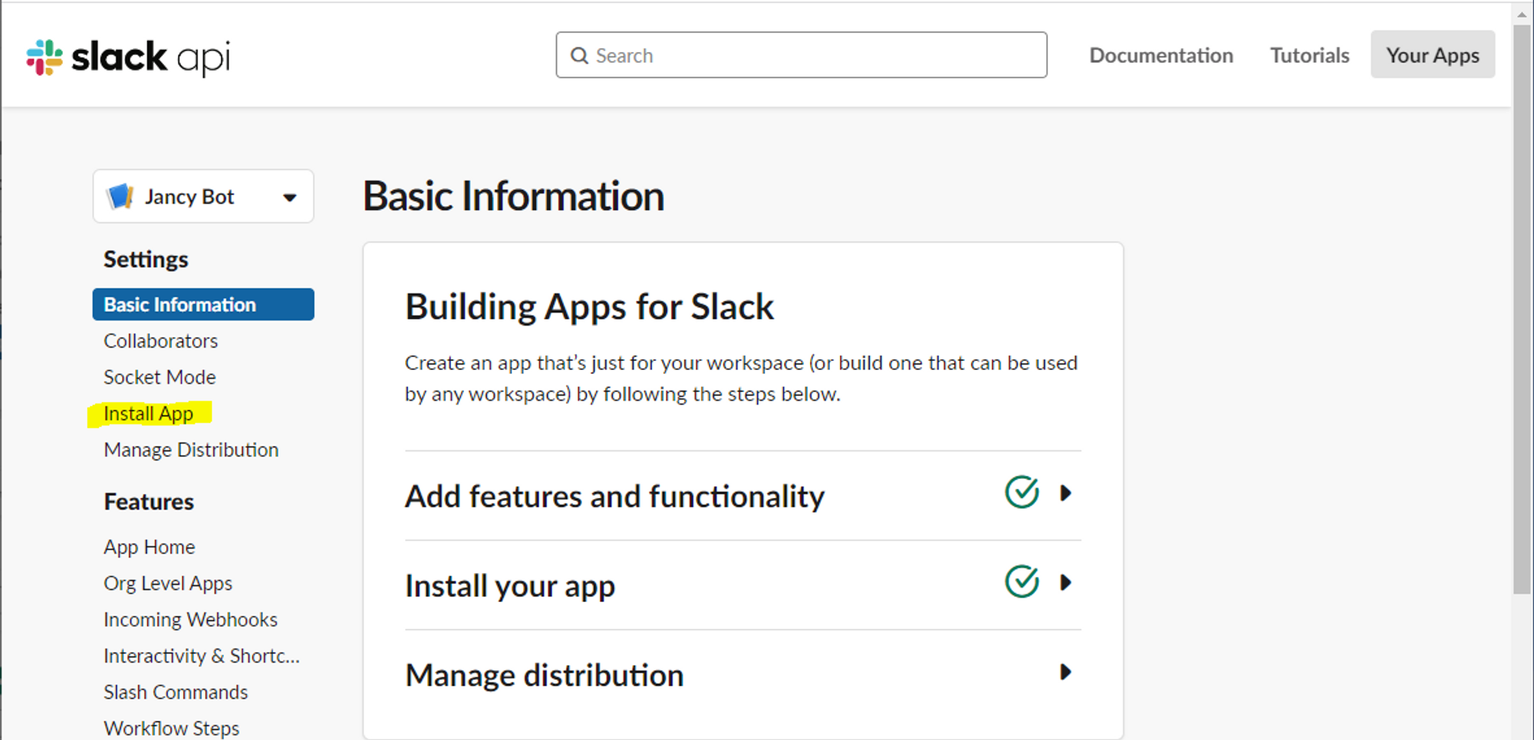Click the Building Apps for Slack heading
Image resolution: width=1534 pixels, height=740 pixels.
[x=589, y=307]
